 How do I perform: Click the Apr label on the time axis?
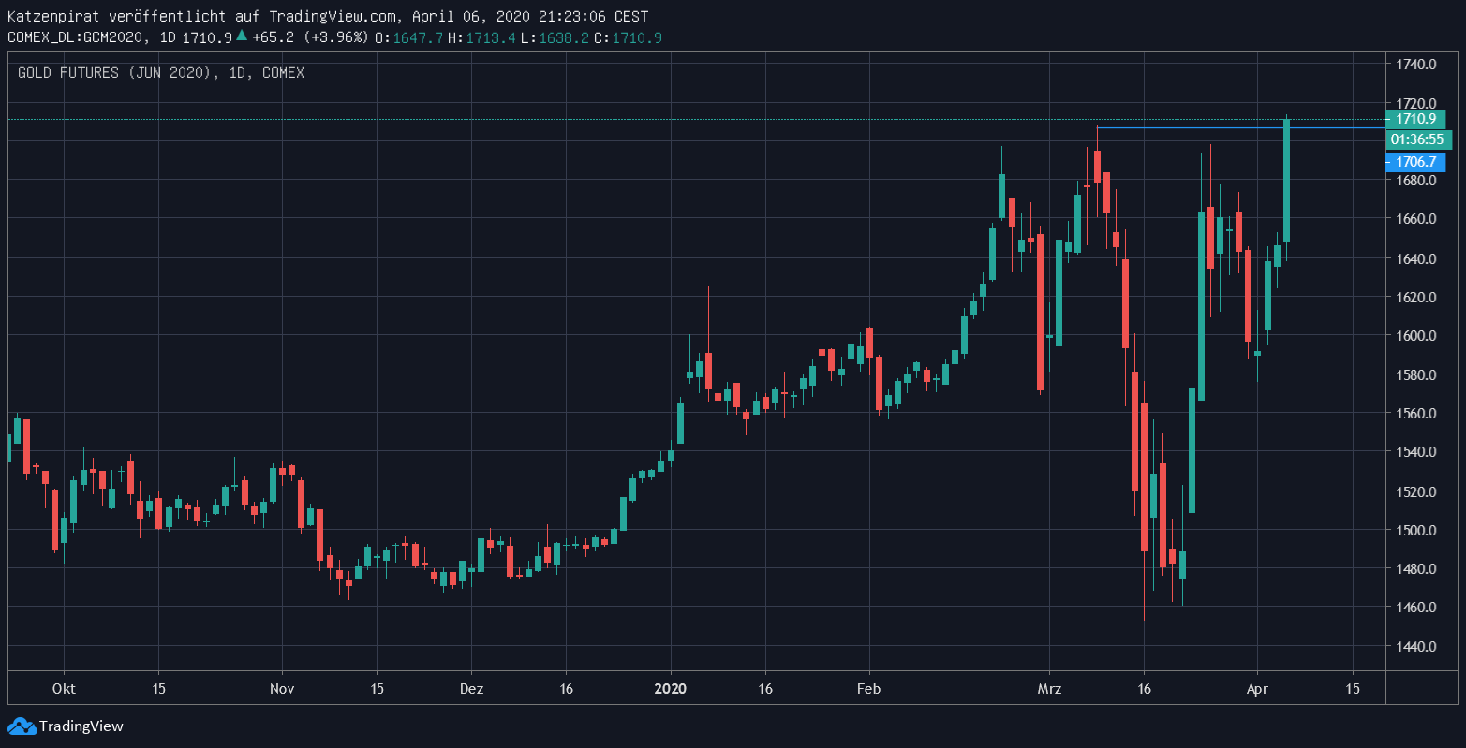pyautogui.click(x=1257, y=689)
